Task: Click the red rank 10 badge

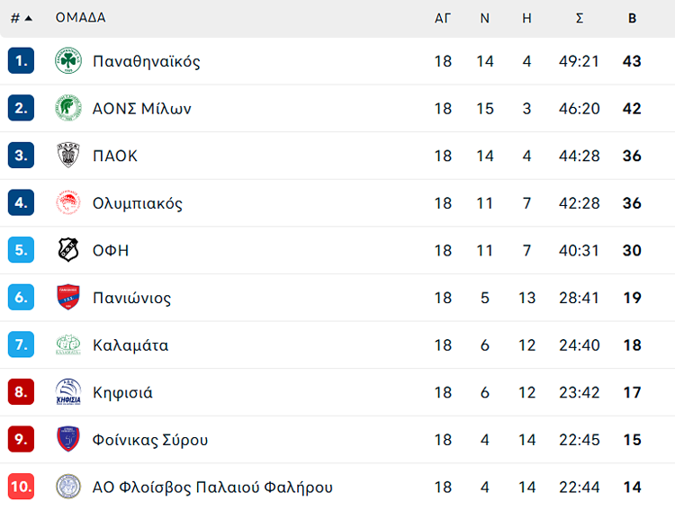Action: coord(21,487)
